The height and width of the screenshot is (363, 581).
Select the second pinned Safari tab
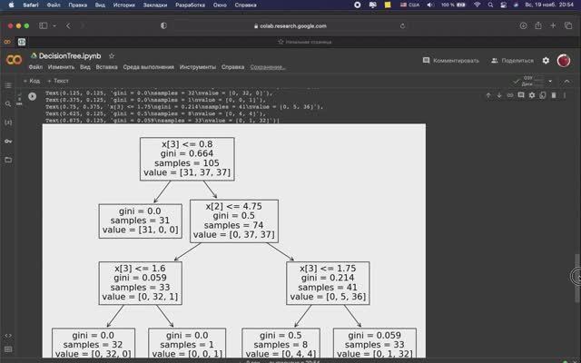(22, 42)
